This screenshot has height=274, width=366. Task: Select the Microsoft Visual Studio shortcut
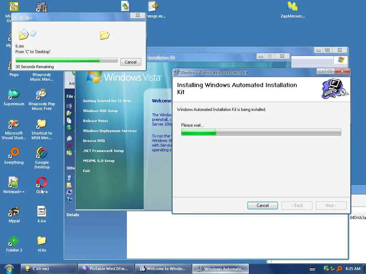(x=14, y=129)
